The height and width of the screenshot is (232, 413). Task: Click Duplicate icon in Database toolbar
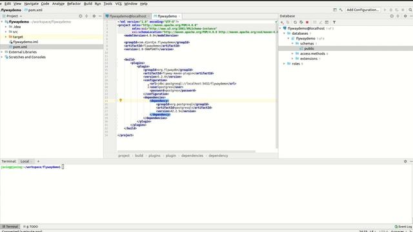pos(288,23)
